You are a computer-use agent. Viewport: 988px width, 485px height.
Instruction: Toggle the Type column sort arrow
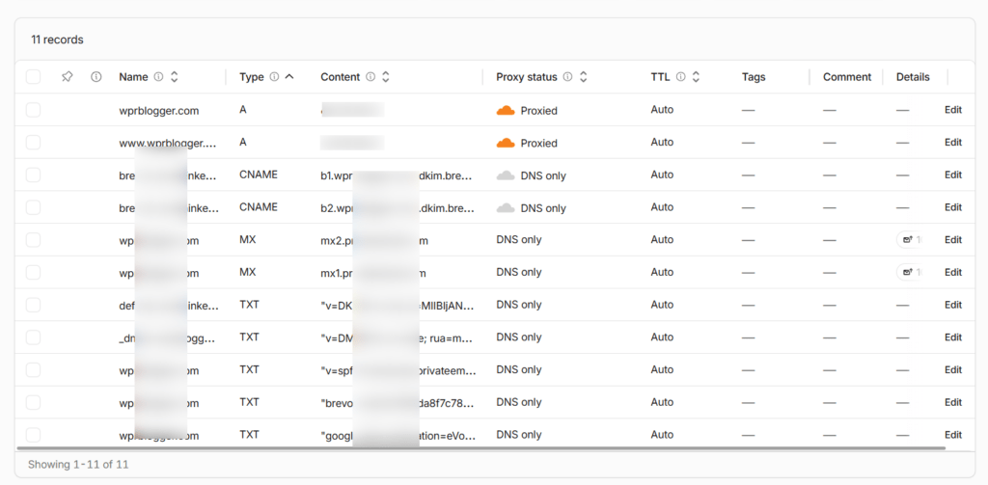289,77
